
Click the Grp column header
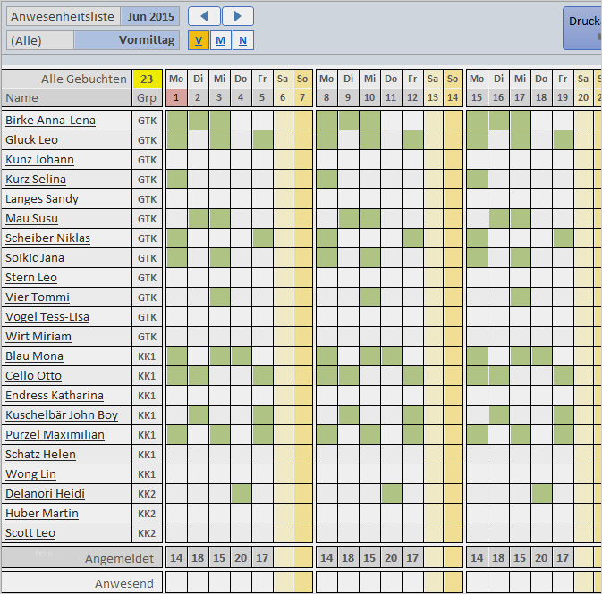point(147,97)
